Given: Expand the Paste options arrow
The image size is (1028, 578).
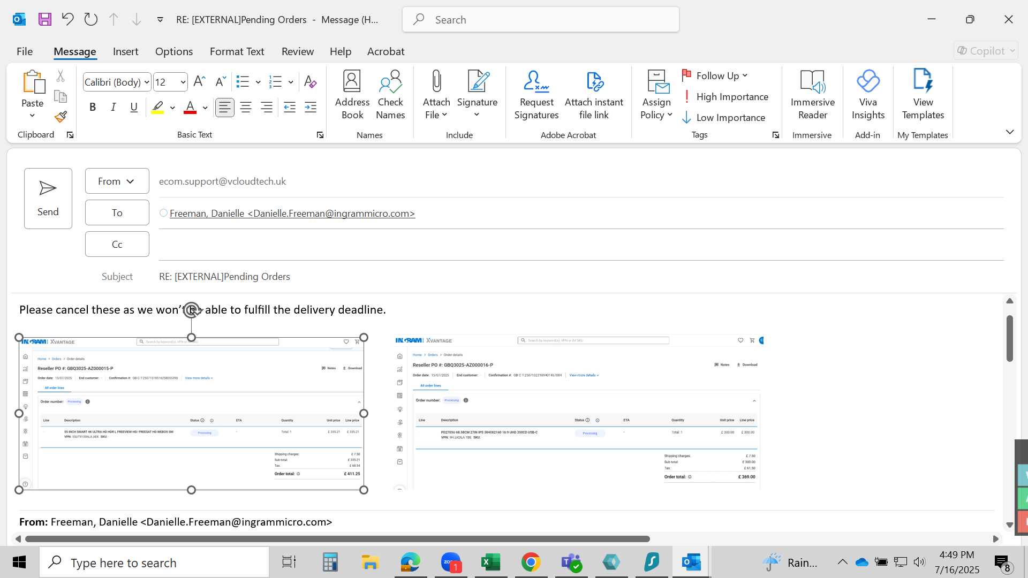Looking at the screenshot, I should click(32, 116).
